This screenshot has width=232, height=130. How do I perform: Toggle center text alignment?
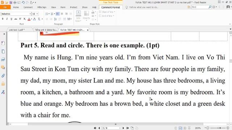(62, 14)
